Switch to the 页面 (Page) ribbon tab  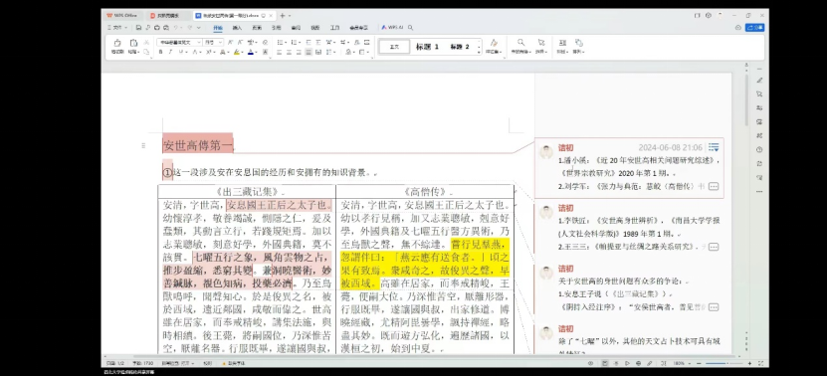tap(257, 28)
